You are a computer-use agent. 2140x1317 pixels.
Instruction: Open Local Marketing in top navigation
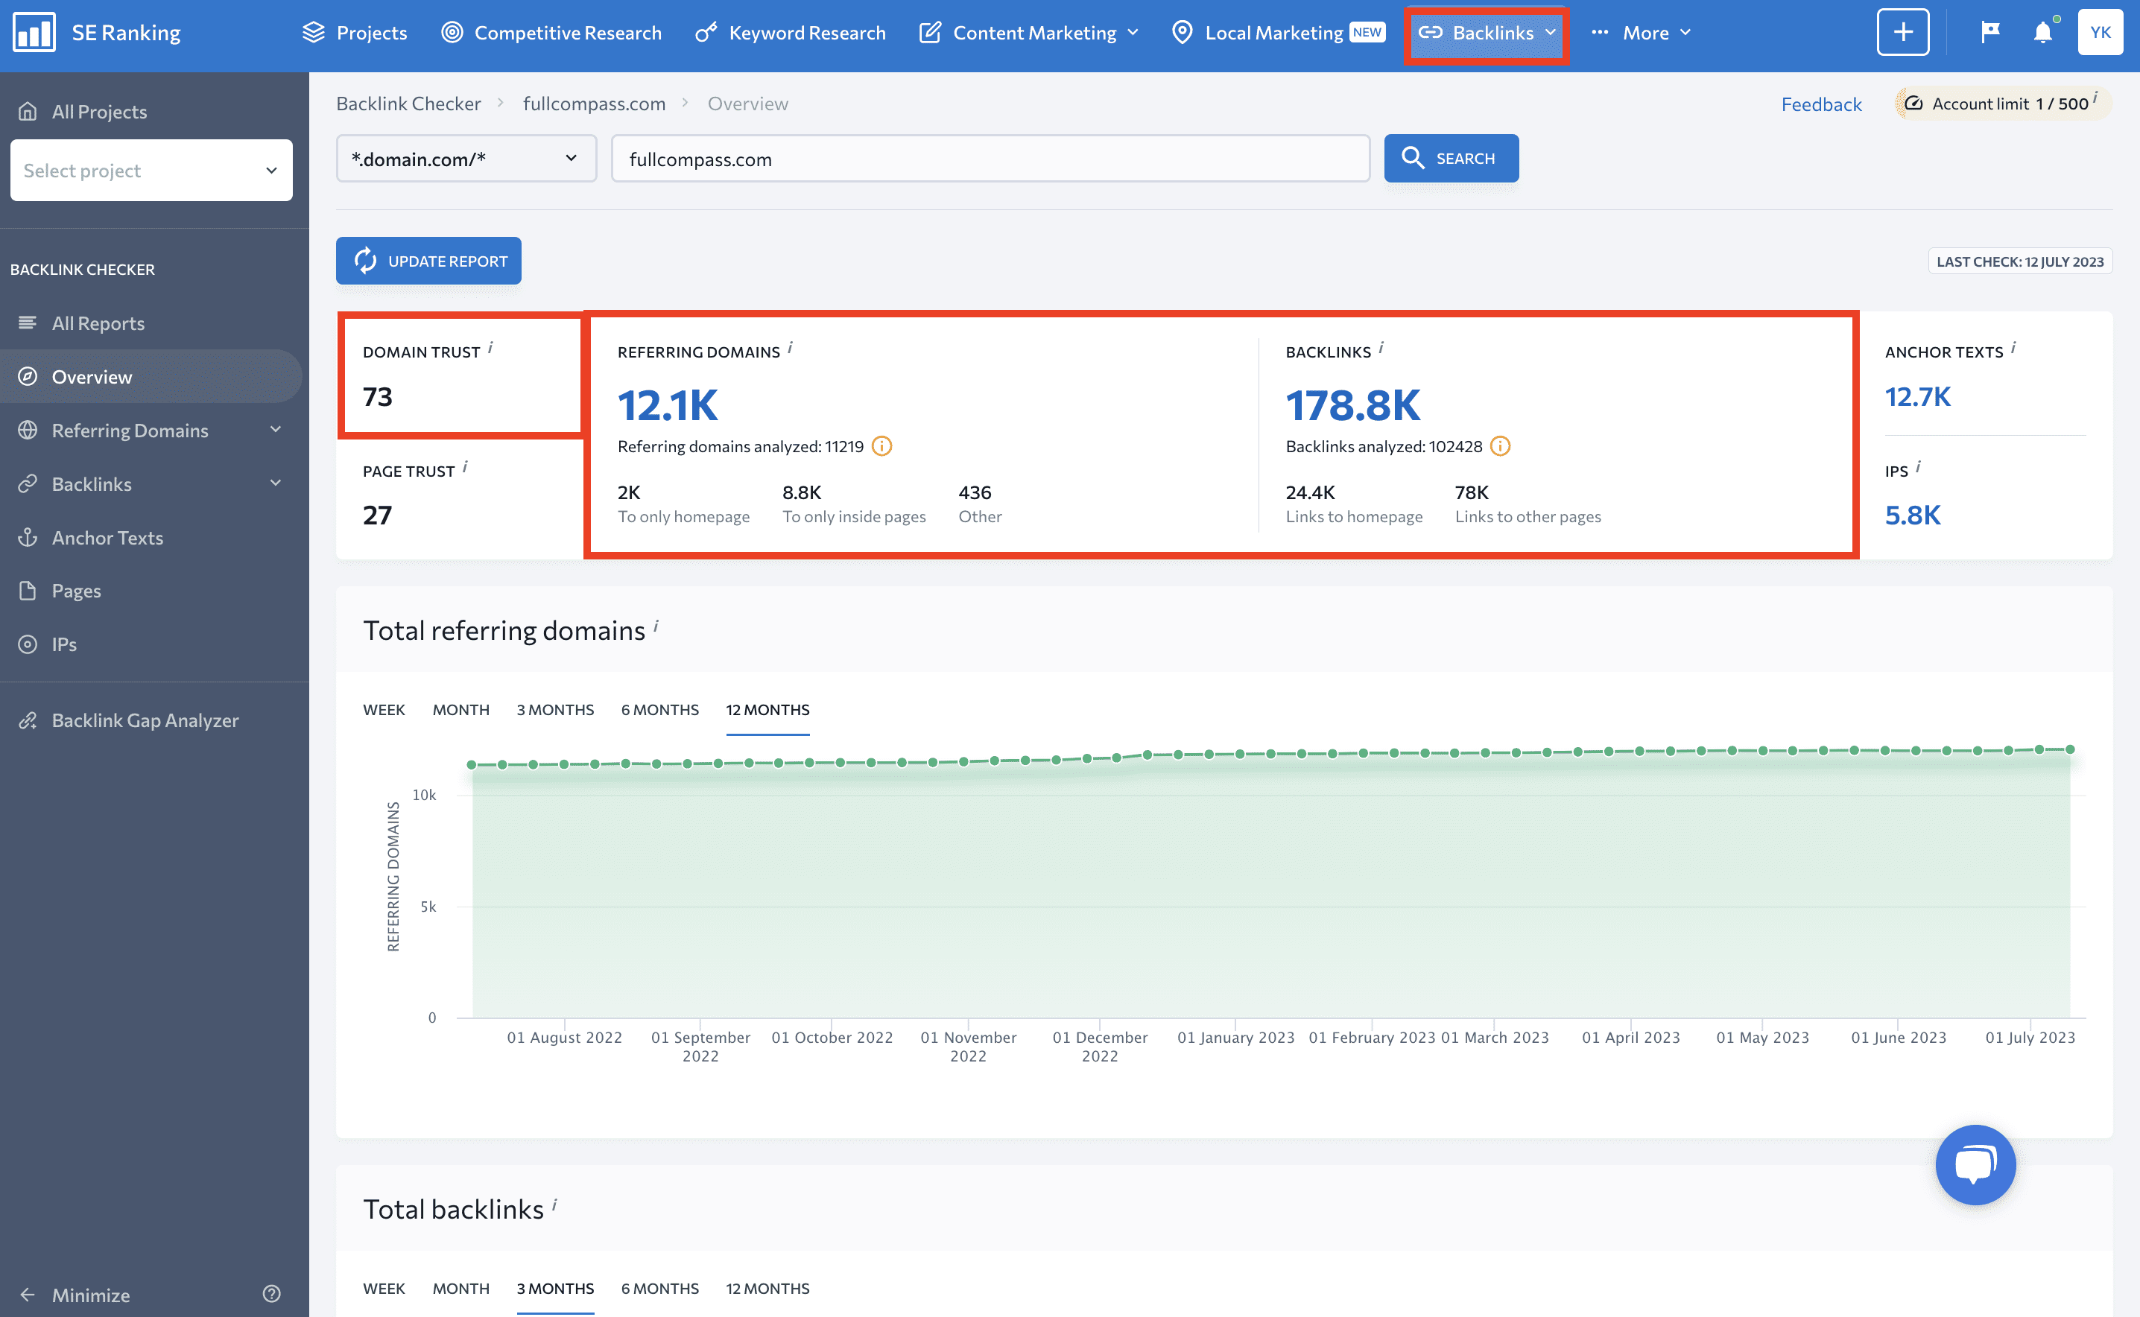[x=1278, y=32]
